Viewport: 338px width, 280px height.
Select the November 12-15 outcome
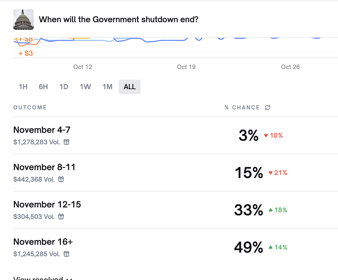[47, 204]
